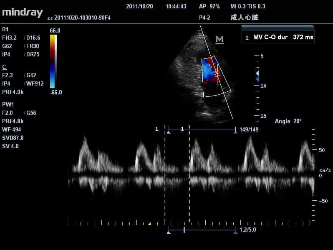The width and height of the screenshot is (333, 250).
Task: Click the P4-2 probe label
Action: tap(204, 18)
